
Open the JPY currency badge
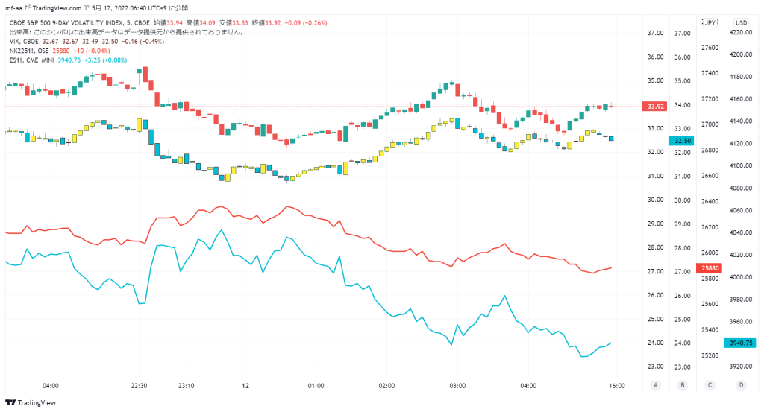[x=710, y=22]
